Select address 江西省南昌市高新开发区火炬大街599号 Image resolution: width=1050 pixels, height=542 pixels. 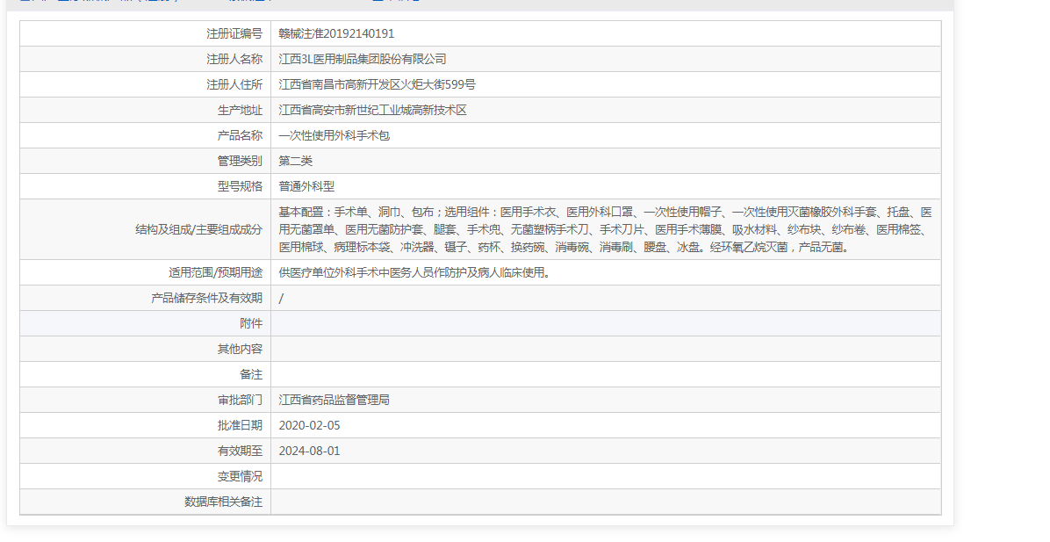pos(377,84)
